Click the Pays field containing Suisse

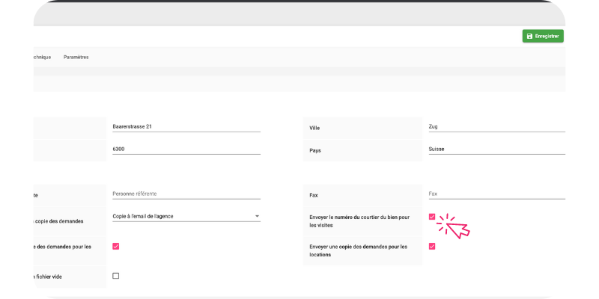click(x=496, y=149)
